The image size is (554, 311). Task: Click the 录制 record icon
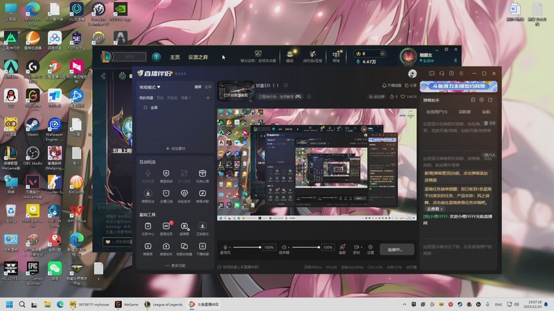coord(356,249)
